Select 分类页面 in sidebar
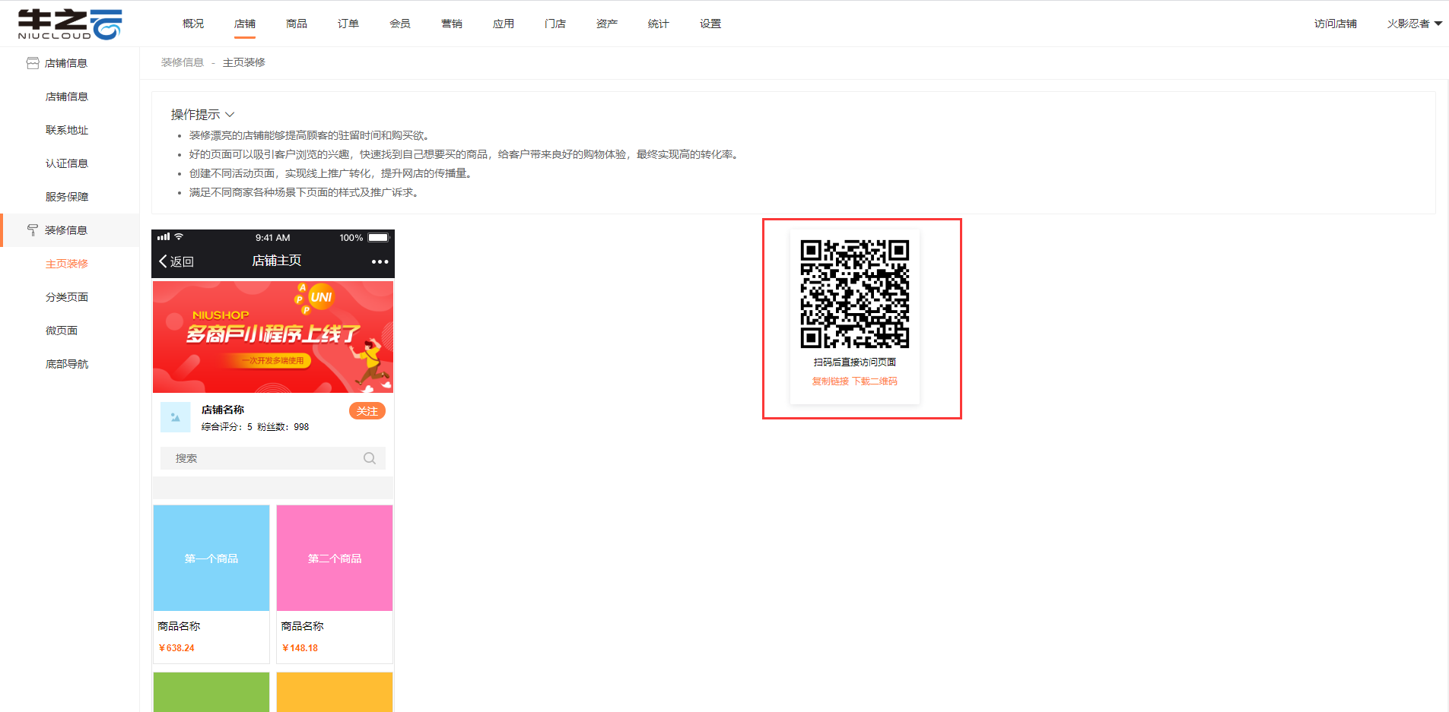 [x=67, y=297]
